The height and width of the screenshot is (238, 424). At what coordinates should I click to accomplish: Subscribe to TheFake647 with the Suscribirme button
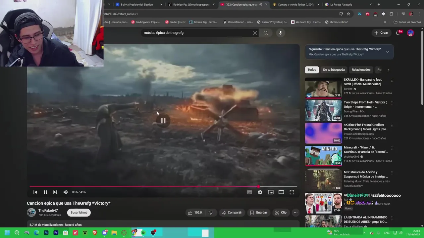pyautogui.click(x=79, y=213)
